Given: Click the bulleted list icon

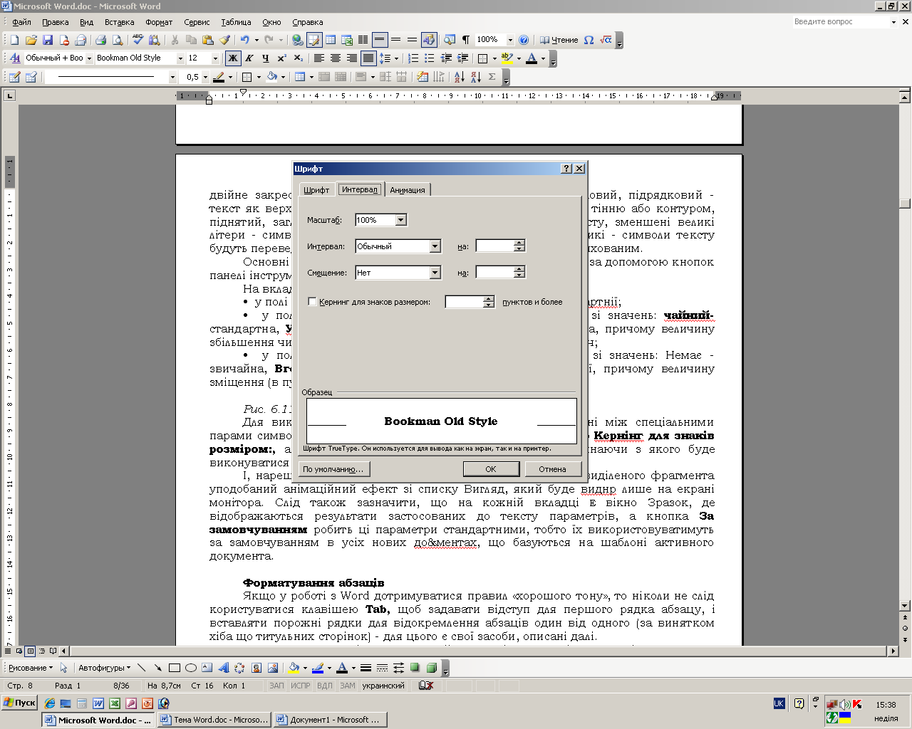Looking at the screenshot, I should [430, 58].
